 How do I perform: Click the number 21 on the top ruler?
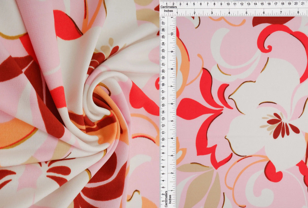[x=302, y=4]
